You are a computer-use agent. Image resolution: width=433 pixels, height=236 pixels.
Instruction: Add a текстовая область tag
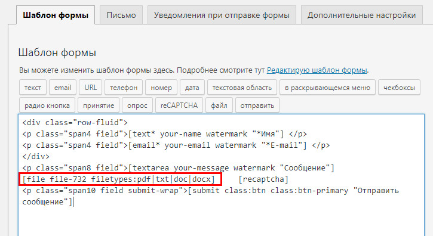[x=242, y=88]
